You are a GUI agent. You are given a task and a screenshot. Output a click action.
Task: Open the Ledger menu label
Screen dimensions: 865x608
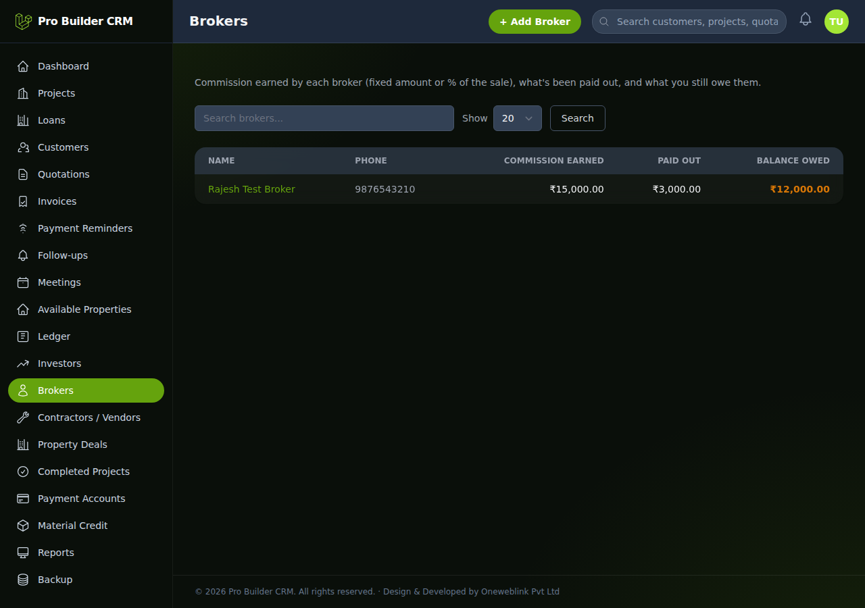click(54, 336)
